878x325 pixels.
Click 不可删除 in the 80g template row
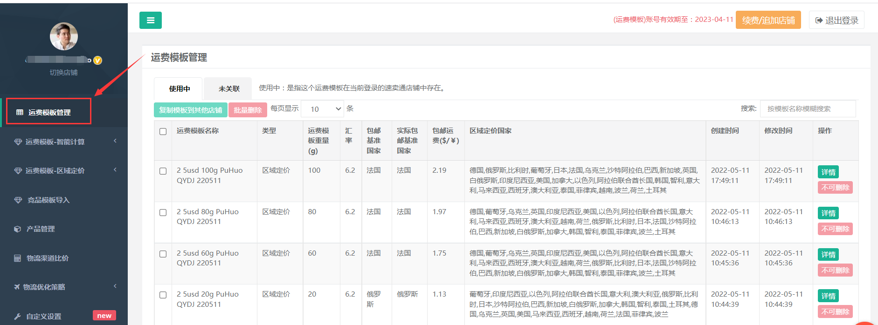point(835,229)
